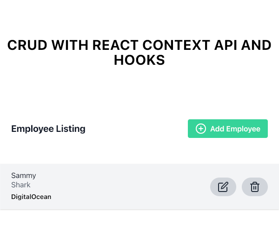Viewport: 279px width, 233px height.
Task: Edit Sammy Shark using the pencil icon
Action: pyautogui.click(x=223, y=187)
